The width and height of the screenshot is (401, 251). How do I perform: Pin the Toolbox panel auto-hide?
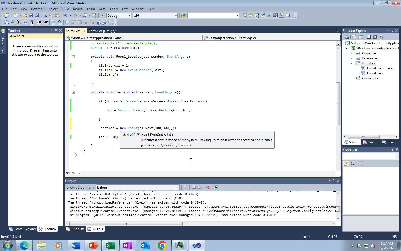pyautogui.click(x=56, y=30)
